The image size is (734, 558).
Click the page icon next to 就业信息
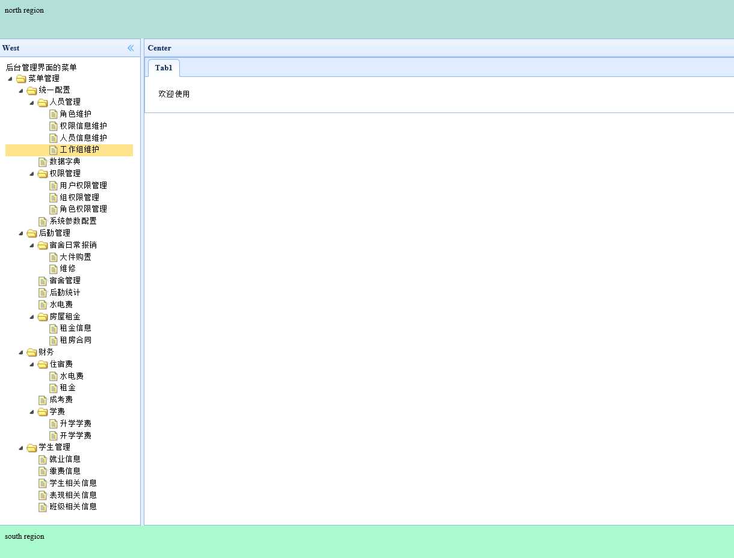(x=42, y=459)
